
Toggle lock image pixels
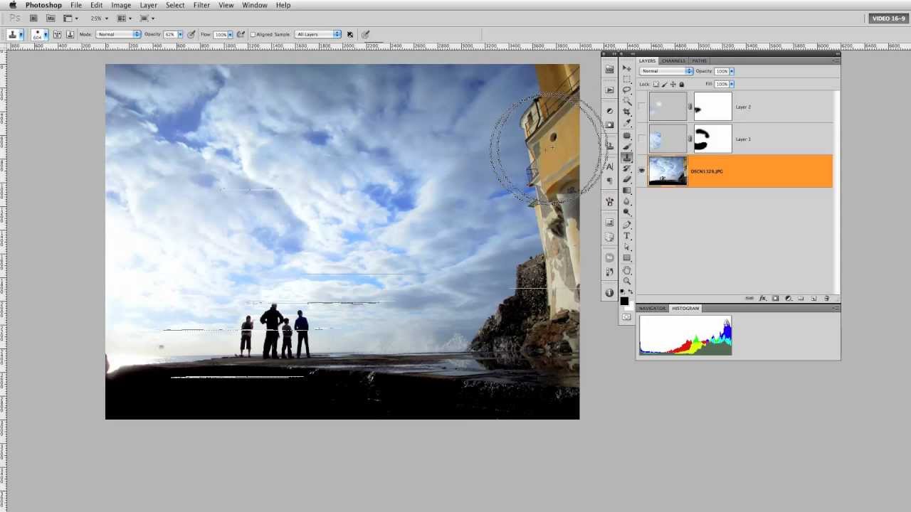[x=664, y=84]
